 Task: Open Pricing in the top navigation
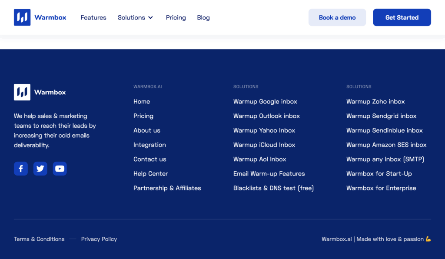point(176,17)
